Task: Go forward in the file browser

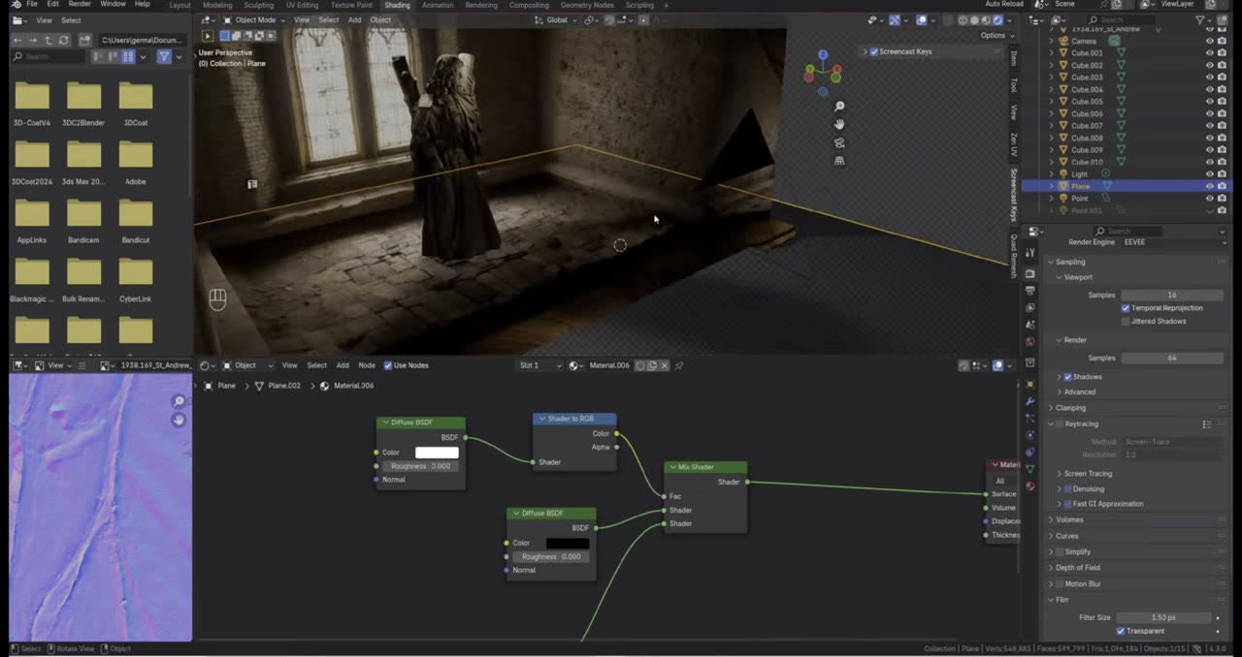Action: (33, 40)
